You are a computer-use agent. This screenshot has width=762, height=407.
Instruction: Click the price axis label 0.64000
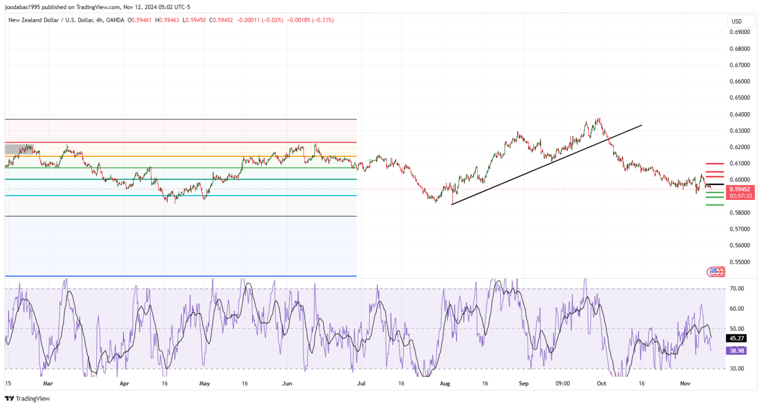coord(740,115)
